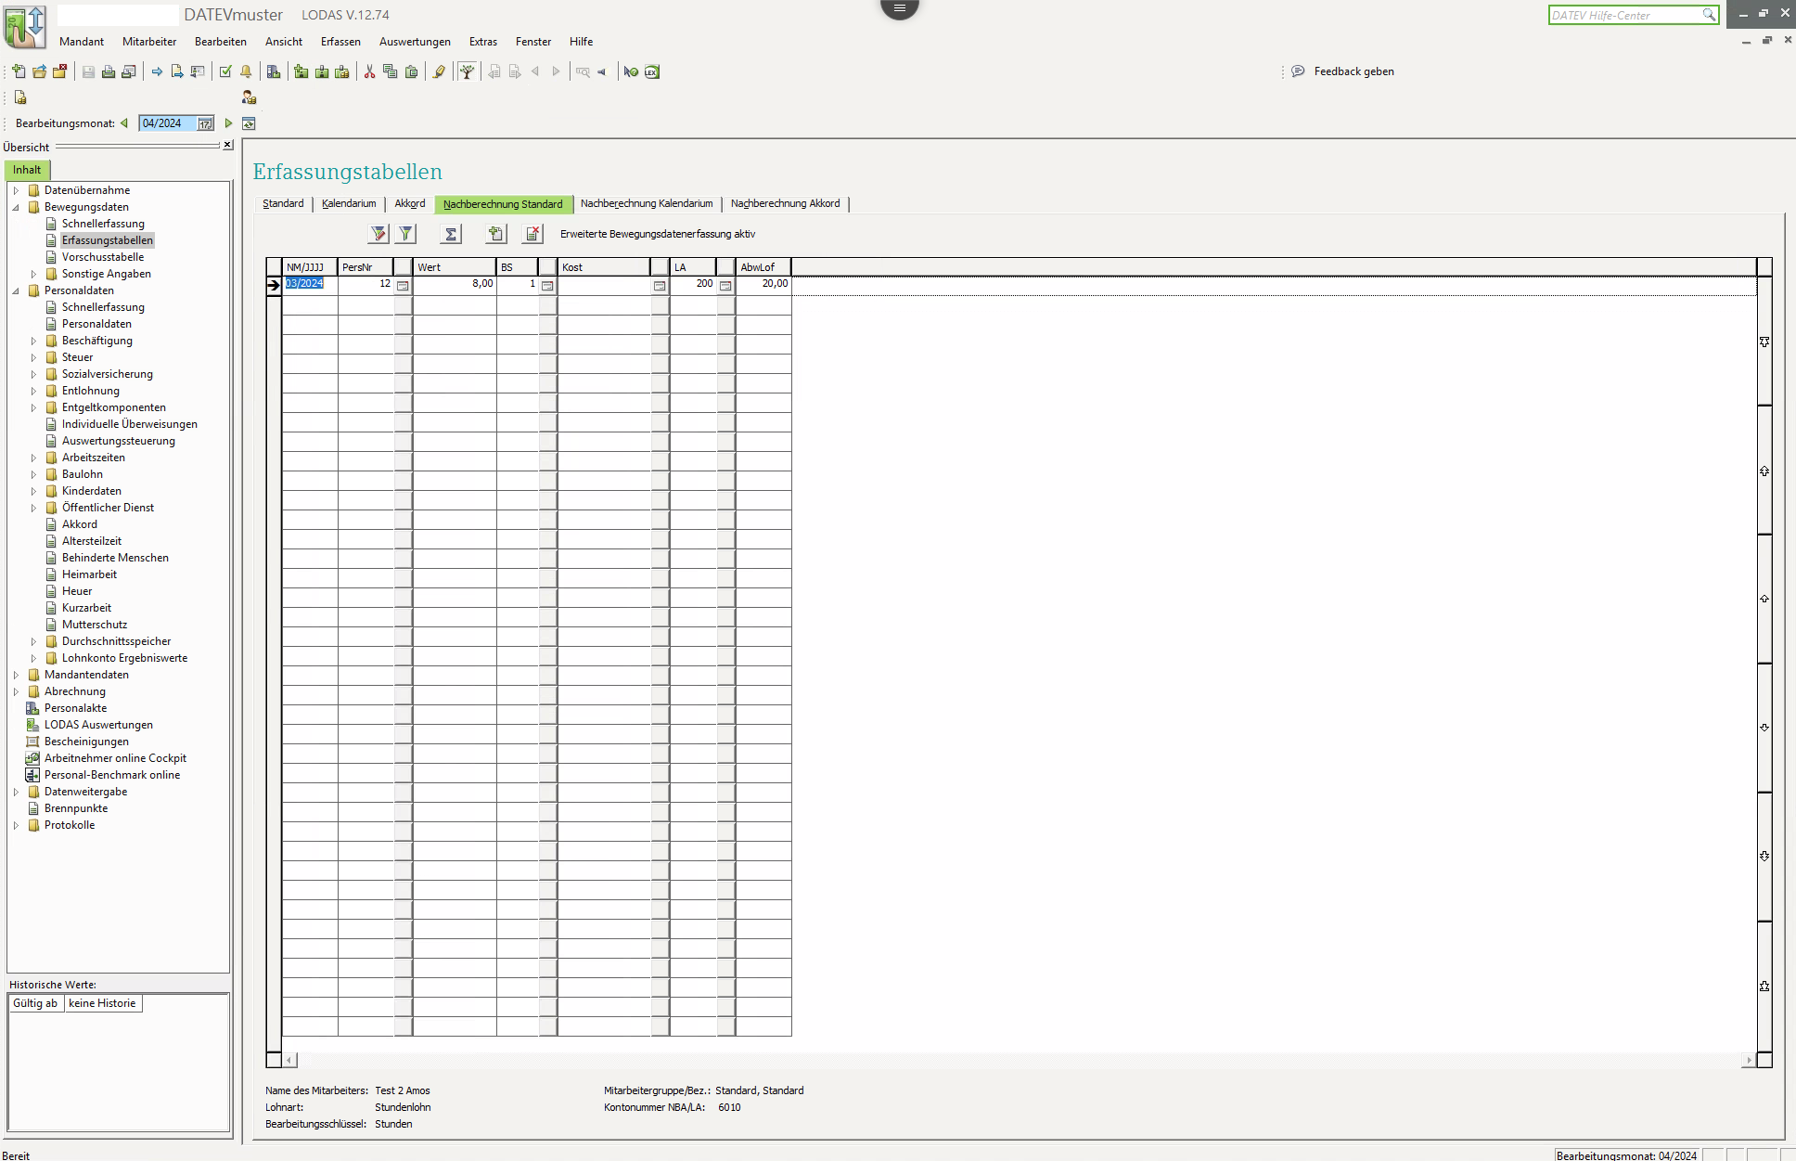Click the new document icon in main toolbar
The width and height of the screenshot is (1796, 1161).
pos(19,71)
